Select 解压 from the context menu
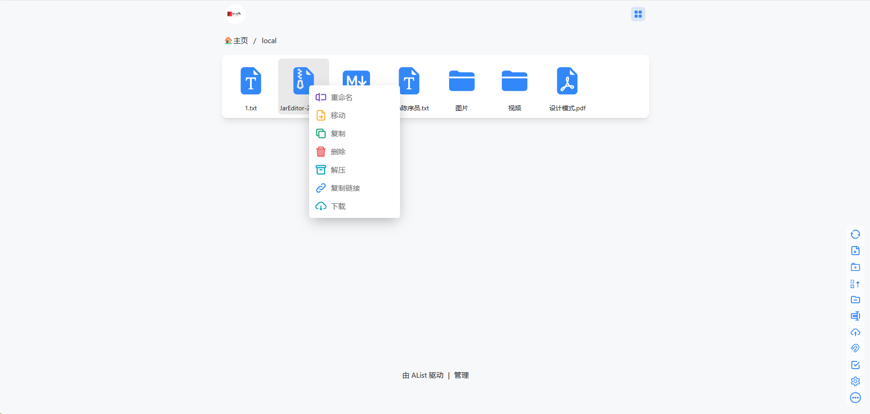Screen dimensions: 870x414 pyautogui.click(x=355, y=170)
